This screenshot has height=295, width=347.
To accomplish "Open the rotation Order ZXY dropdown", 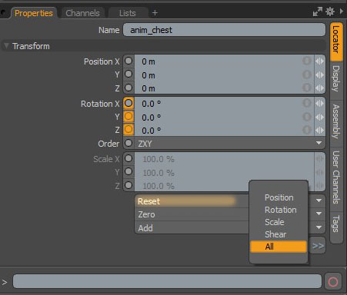I will [x=230, y=144].
